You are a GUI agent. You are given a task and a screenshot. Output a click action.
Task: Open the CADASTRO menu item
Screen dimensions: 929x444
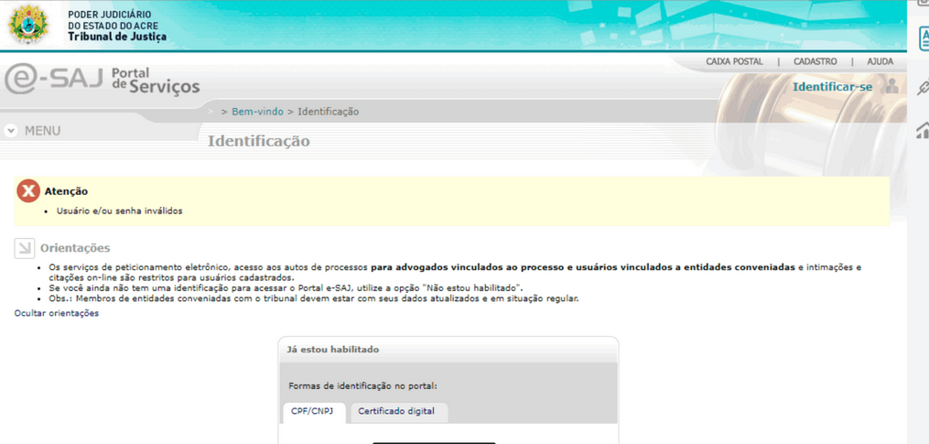coord(815,61)
